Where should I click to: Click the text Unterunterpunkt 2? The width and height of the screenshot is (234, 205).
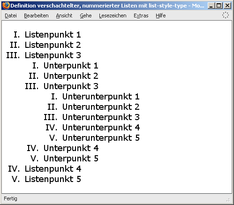[101, 107]
